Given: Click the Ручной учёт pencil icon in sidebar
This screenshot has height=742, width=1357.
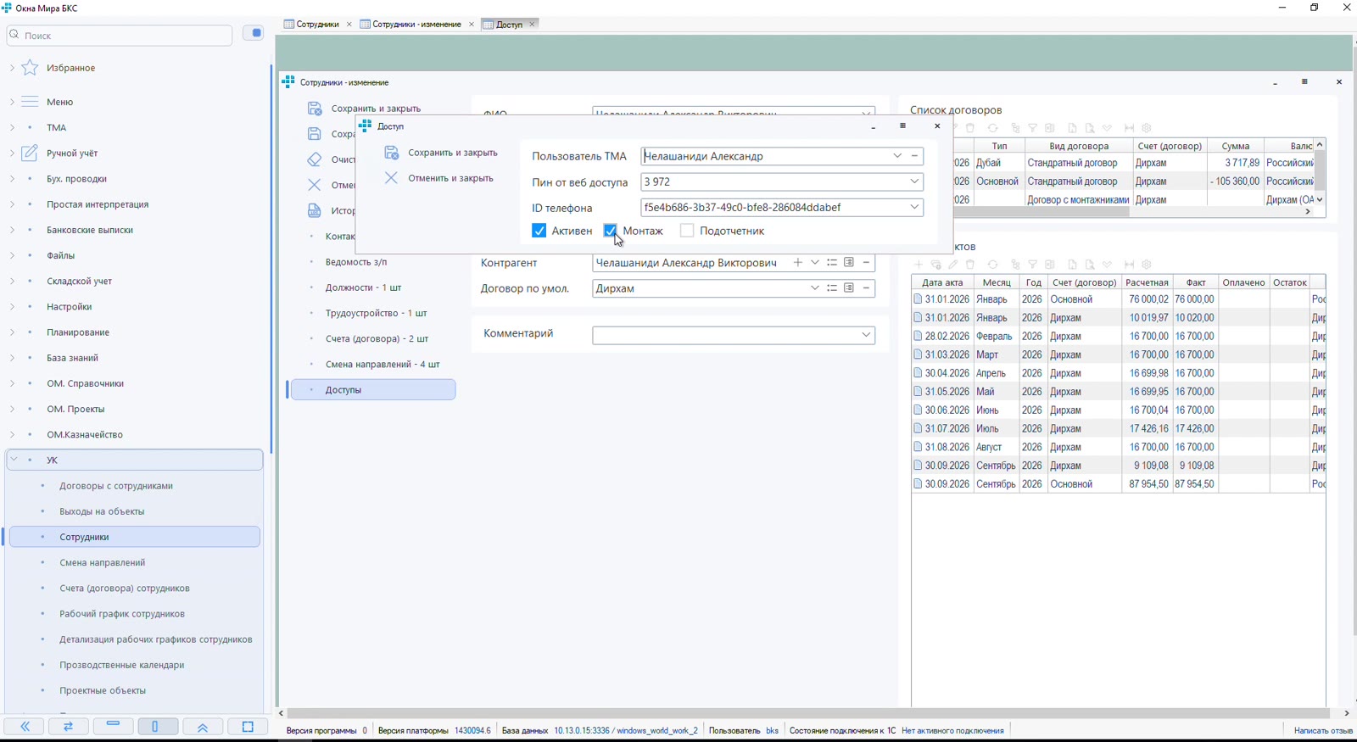Looking at the screenshot, I should (x=30, y=153).
